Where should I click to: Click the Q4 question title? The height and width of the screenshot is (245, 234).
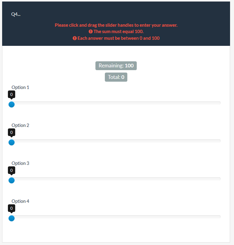point(16,14)
